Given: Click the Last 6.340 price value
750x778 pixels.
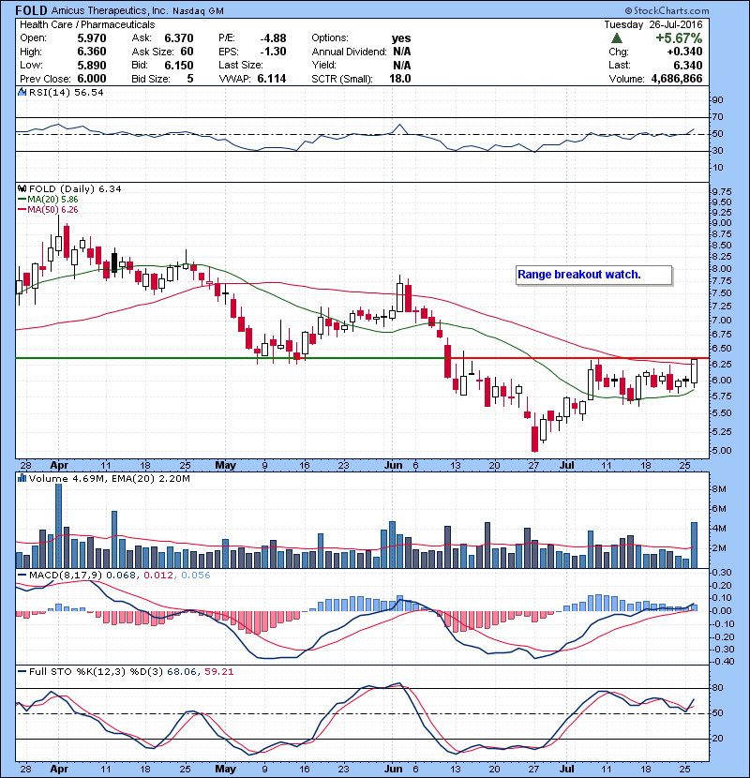Looking at the screenshot, I should 687,65.
